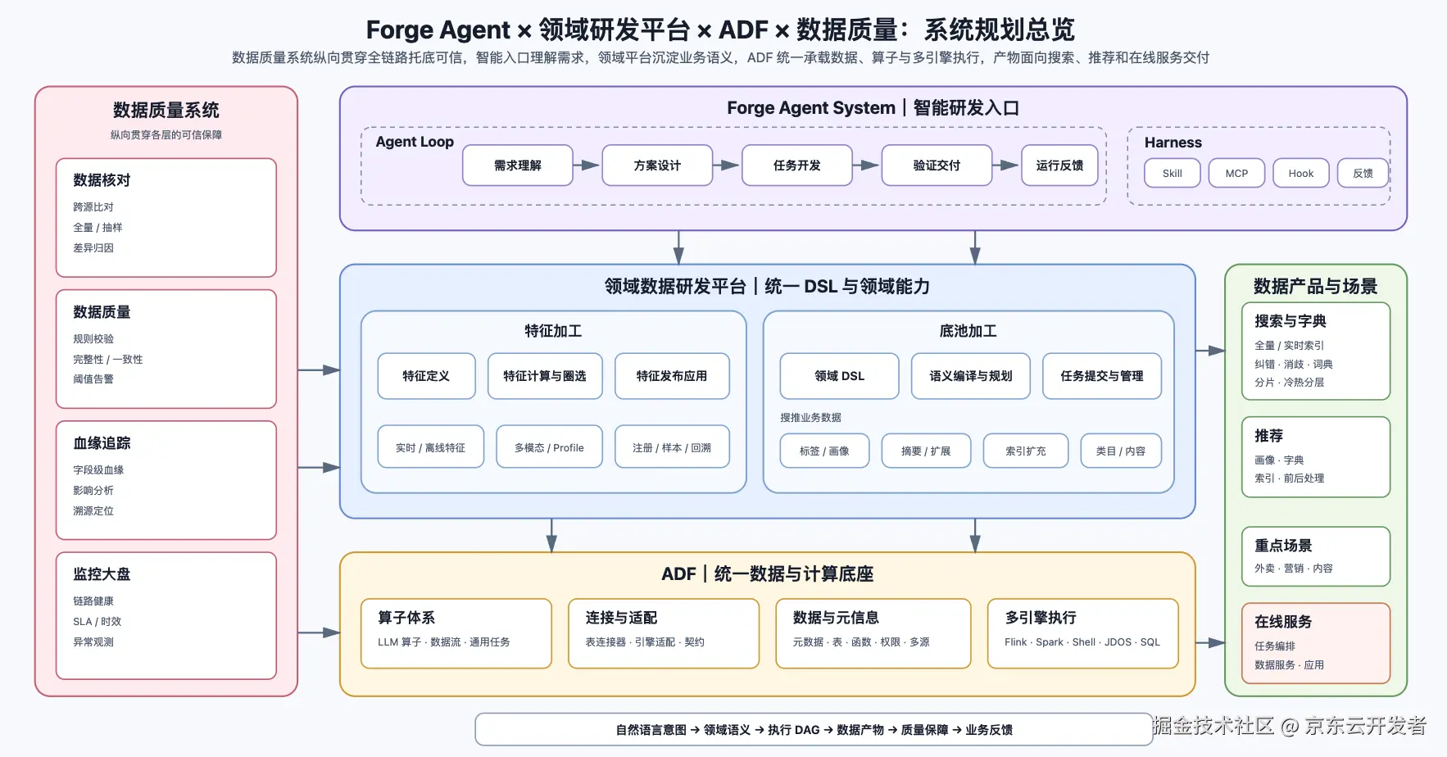This screenshot has height=757, width=1447.
Task: Select the 特征计算与圈选 box
Action: (x=545, y=376)
